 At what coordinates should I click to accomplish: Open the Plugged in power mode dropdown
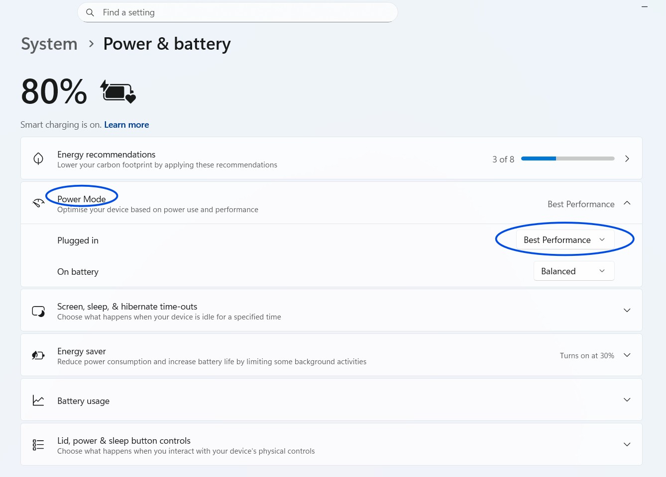pyautogui.click(x=564, y=240)
